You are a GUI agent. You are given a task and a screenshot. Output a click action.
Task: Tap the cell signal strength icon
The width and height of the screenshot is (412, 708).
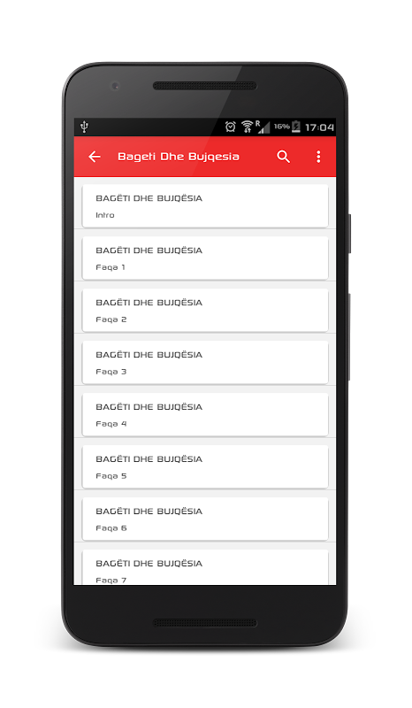(x=263, y=127)
